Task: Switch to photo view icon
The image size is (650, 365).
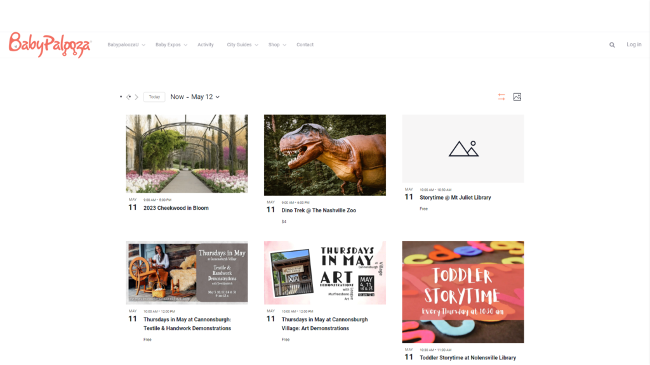Action: (x=517, y=97)
